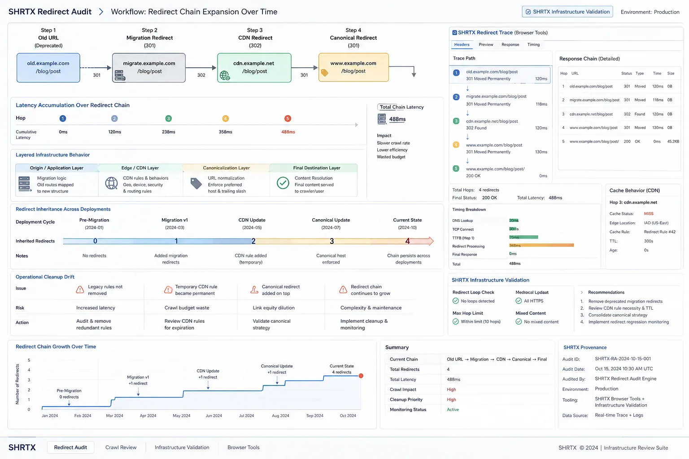This screenshot has height=459, width=689.
Task: Click the breadcrumb chevron after SHRTX Redirect Audit
Action: click(101, 12)
